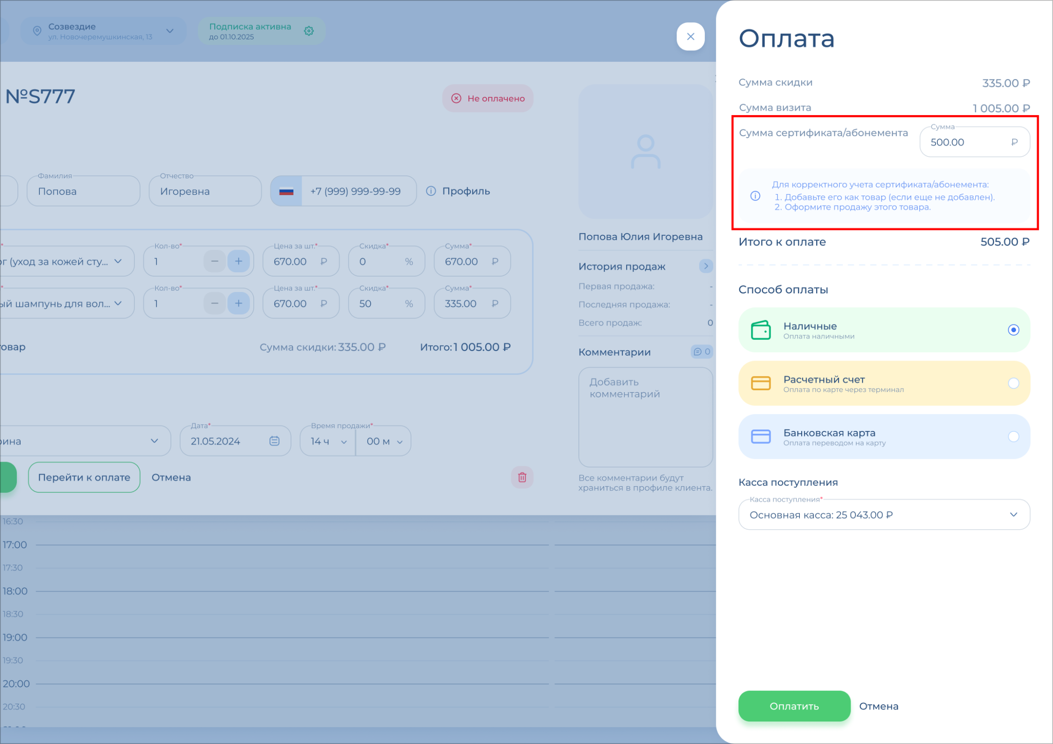Click the info icon next to Профиль
Screen dimensions: 1053x744
point(431,191)
